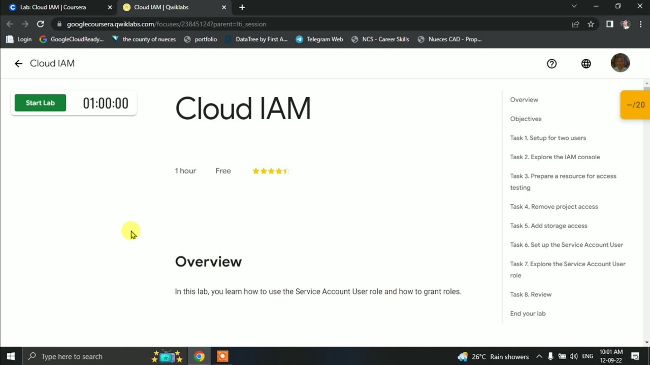Click the browser forward button

click(25, 24)
